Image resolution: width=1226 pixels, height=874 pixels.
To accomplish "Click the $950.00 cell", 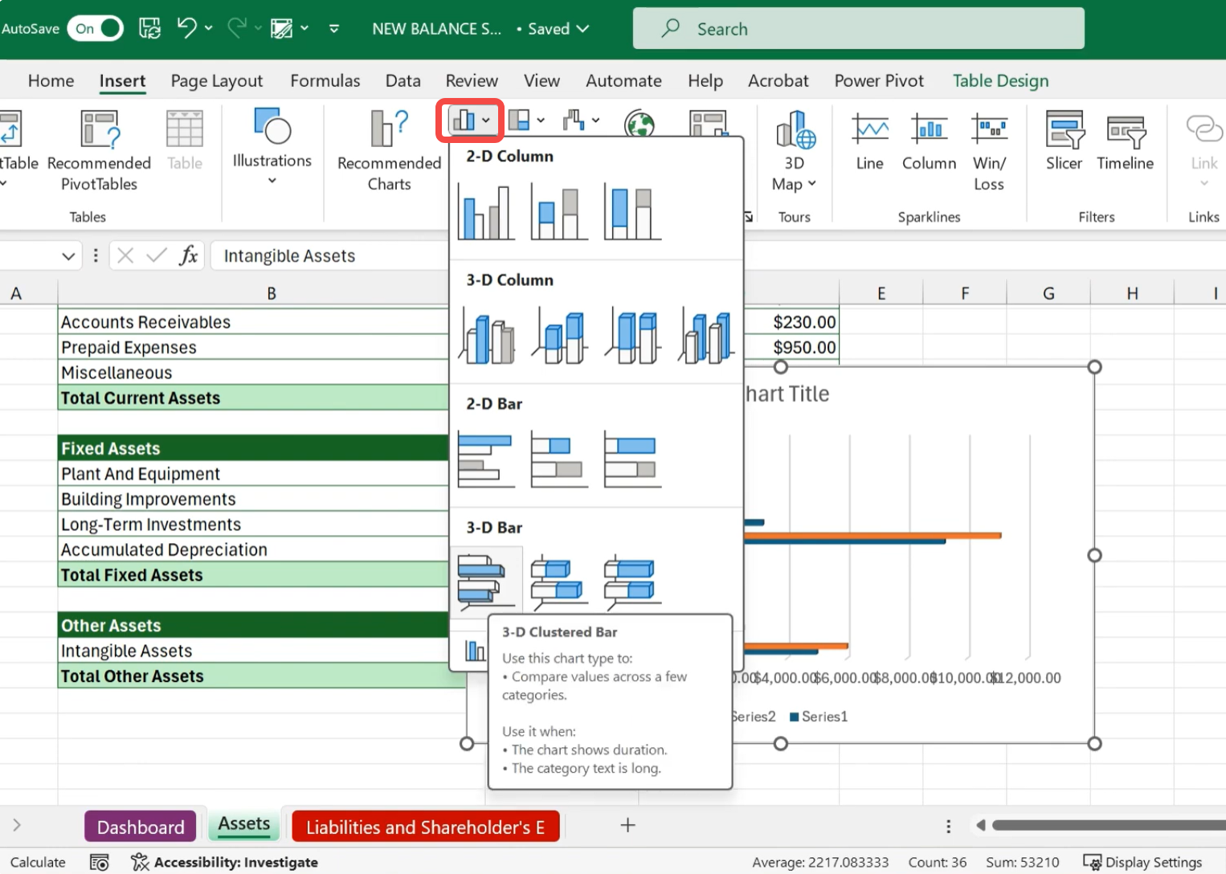I will (791, 347).
